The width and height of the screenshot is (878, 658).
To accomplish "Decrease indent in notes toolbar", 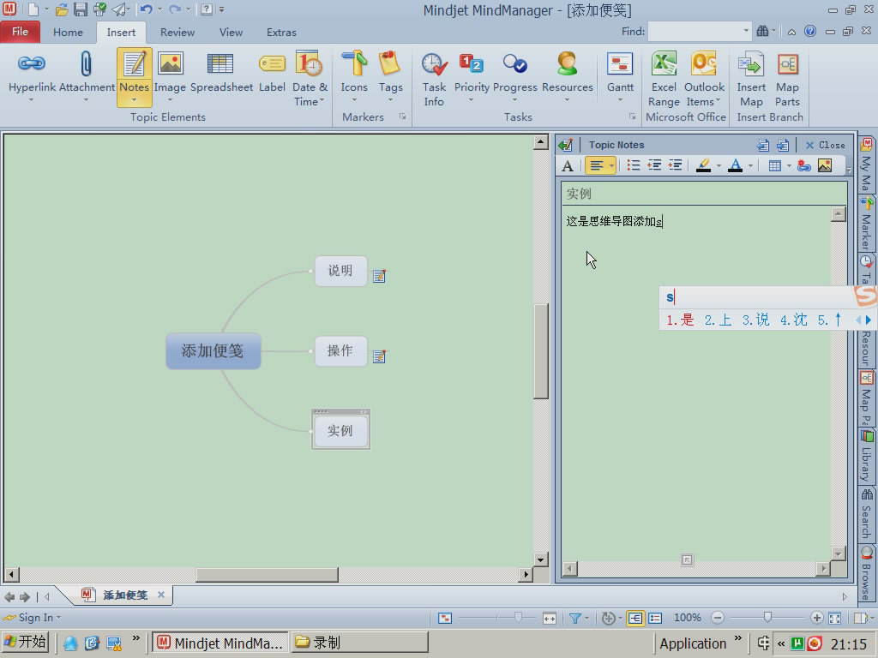I will [654, 165].
